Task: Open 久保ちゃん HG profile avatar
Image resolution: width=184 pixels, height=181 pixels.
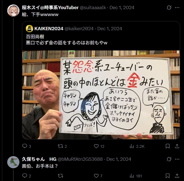Action: 13,162
